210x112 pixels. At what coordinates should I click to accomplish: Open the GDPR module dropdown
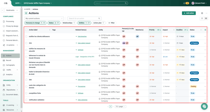click(18, 3)
